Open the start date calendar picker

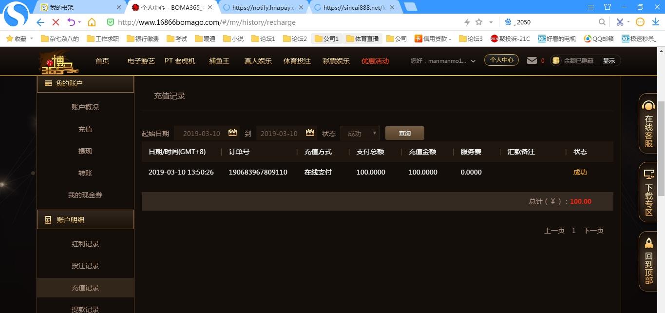tap(232, 133)
